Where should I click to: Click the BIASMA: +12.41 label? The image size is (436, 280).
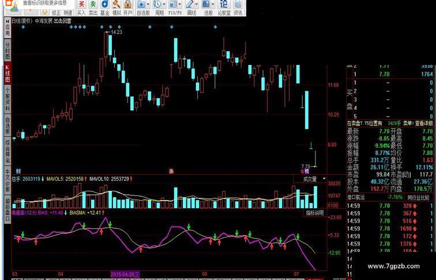tap(85, 213)
